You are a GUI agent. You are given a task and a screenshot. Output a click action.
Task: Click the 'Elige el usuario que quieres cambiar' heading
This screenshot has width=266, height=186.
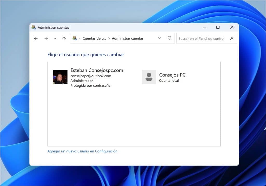pyautogui.click(x=86, y=55)
